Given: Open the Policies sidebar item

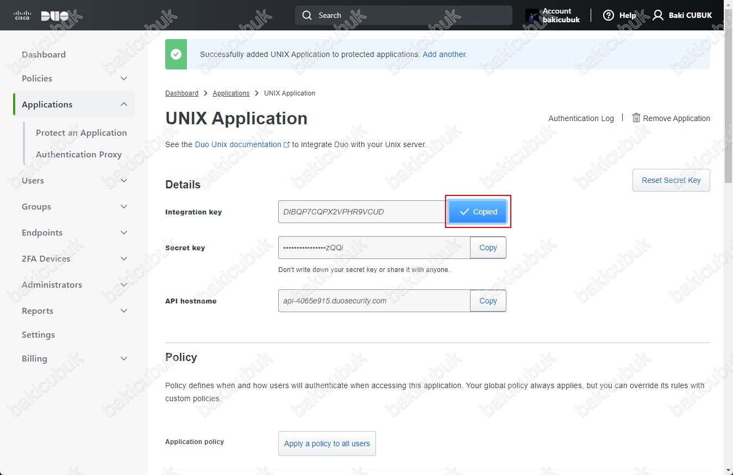Looking at the screenshot, I should [37, 78].
